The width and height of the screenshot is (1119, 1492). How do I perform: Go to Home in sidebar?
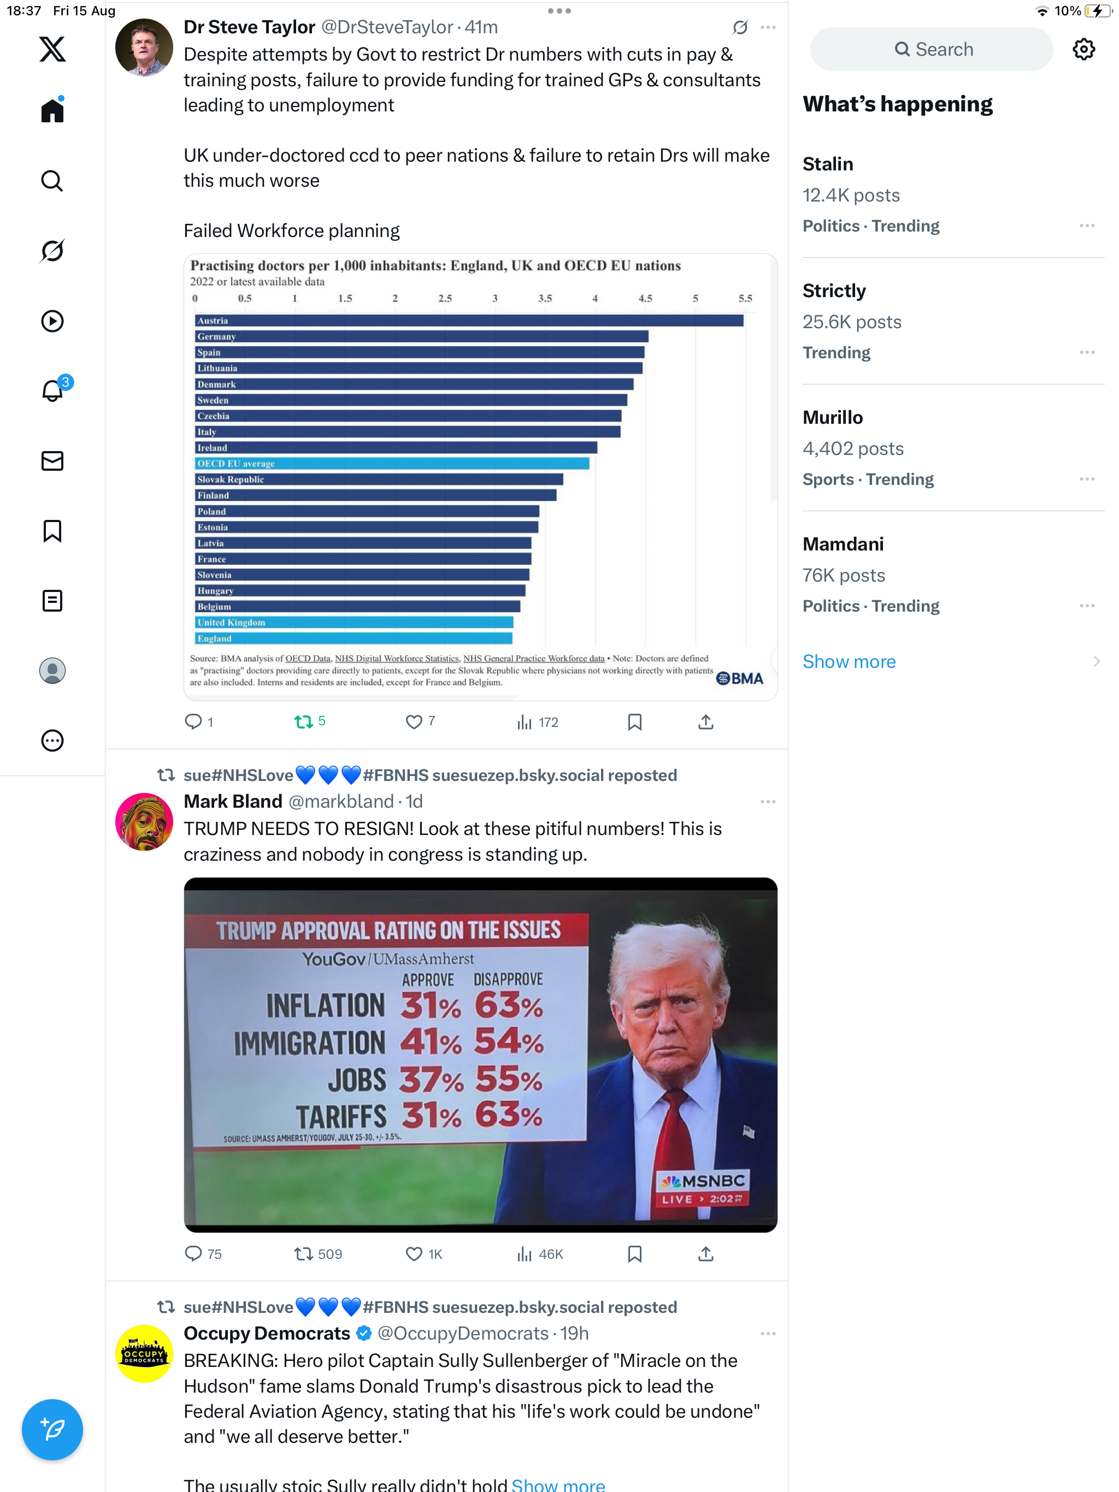point(52,111)
